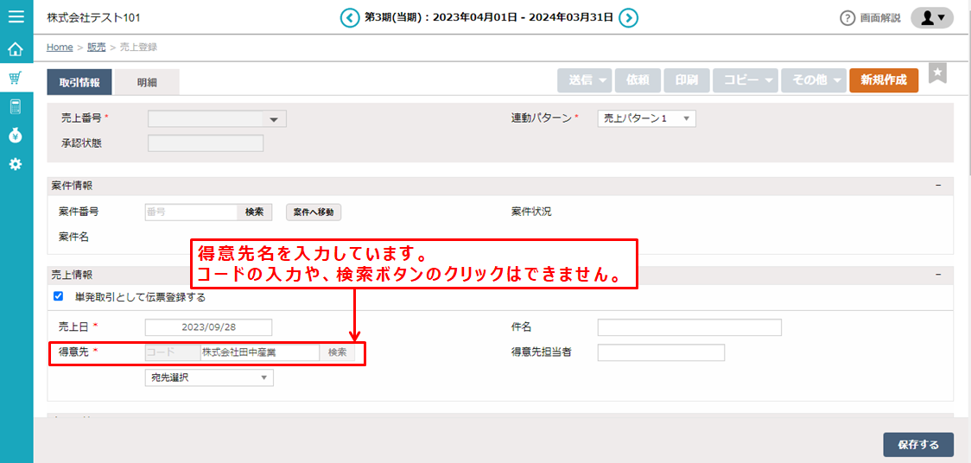Switch to the 明細 tab
This screenshot has height=463, width=971.
click(147, 82)
